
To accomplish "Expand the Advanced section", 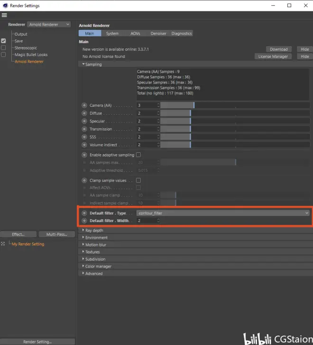I will (x=83, y=273).
